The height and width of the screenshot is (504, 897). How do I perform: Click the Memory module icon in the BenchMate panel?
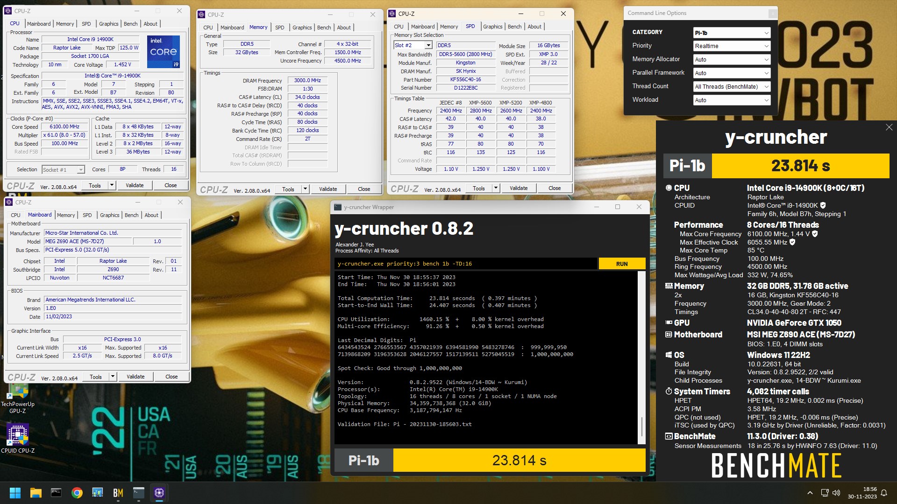pyautogui.click(x=669, y=286)
